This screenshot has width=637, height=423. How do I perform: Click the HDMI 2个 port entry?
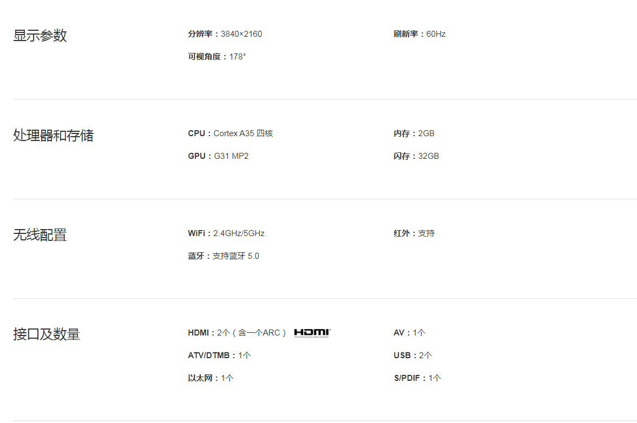click(237, 333)
